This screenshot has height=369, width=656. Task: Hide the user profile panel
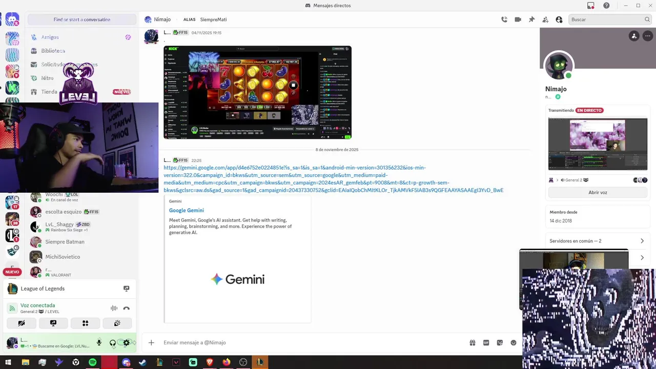(x=559, y=19)
